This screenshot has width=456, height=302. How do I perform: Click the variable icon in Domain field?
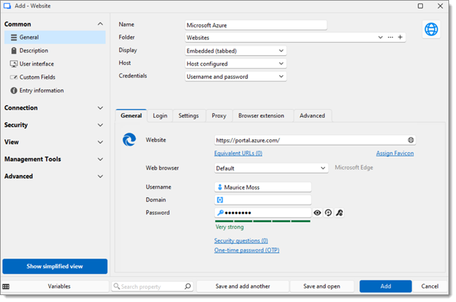(220, 200)
